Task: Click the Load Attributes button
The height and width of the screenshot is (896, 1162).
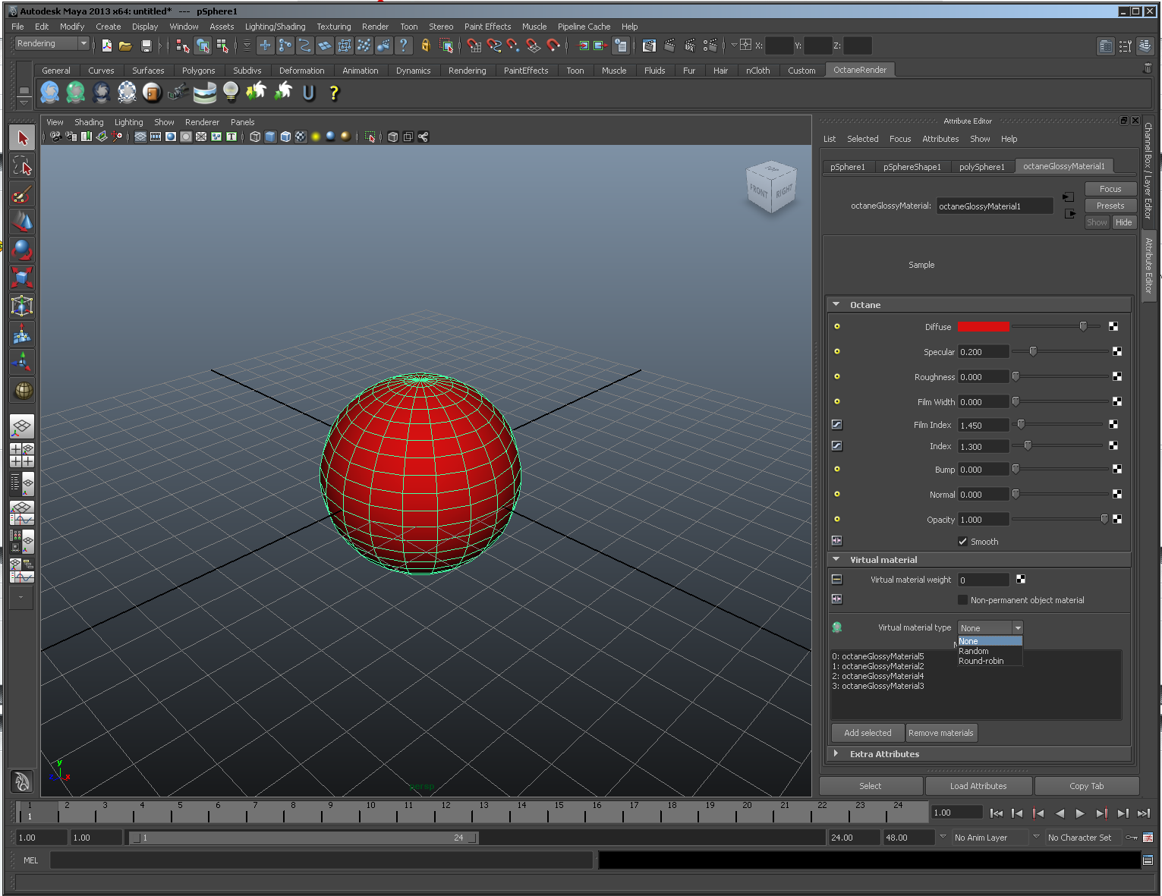Action: [x=978, y=786]
